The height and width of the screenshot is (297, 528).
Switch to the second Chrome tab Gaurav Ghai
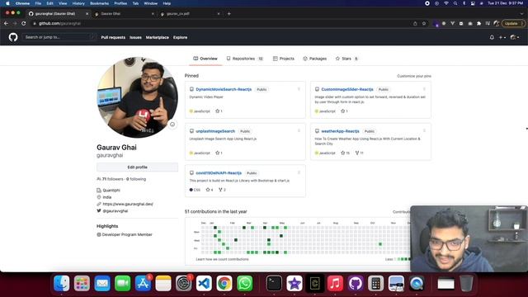point(123,14)
